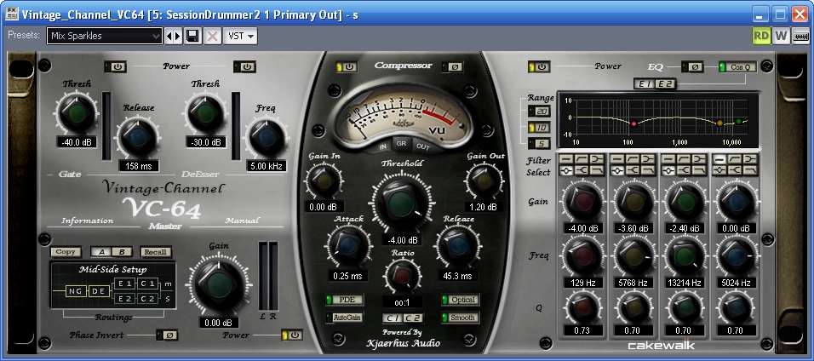Viewport: 814px width, 361px height.
Task: Click the RD automation read button
Action: point(761,36)
